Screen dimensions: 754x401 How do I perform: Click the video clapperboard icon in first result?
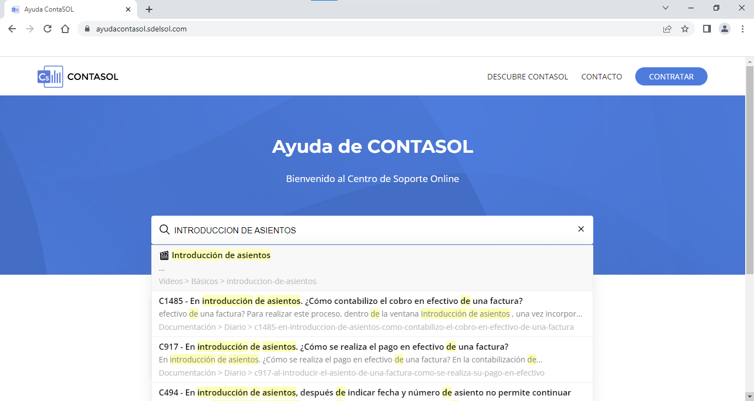[164, 255]
